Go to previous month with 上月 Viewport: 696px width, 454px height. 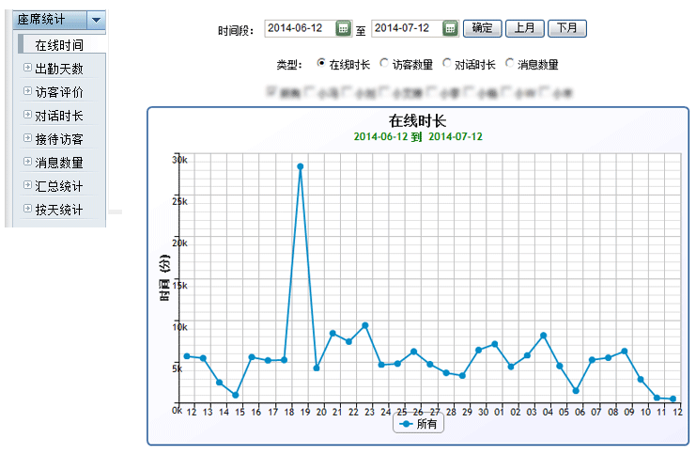pyautogui.click(x=524, y=28)
